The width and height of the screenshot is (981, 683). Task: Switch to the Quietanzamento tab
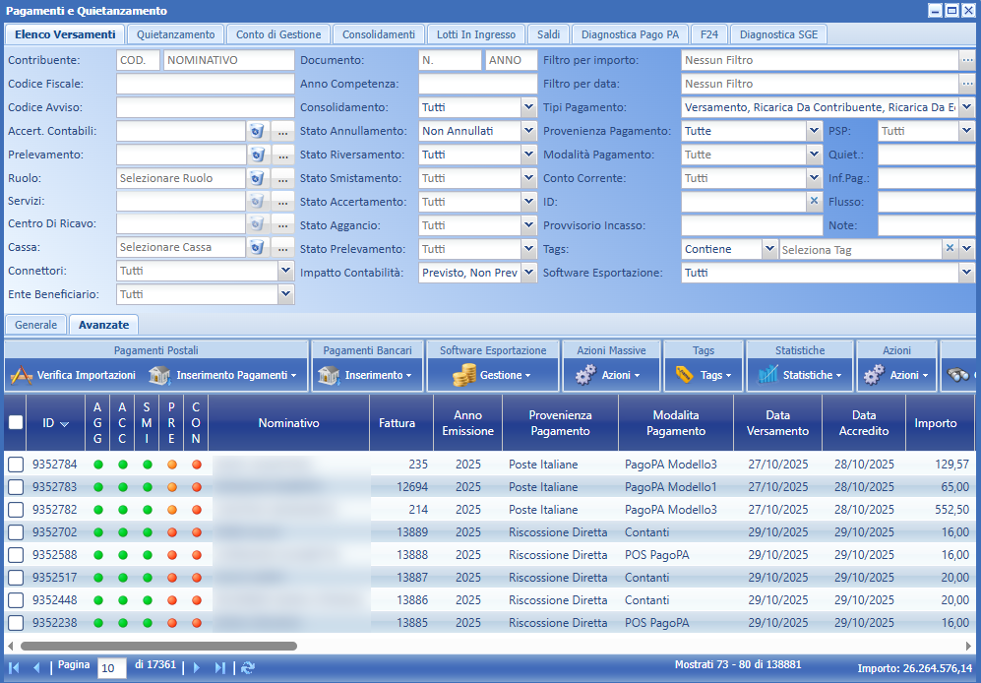pyautogui.click(x=175, y=33)
